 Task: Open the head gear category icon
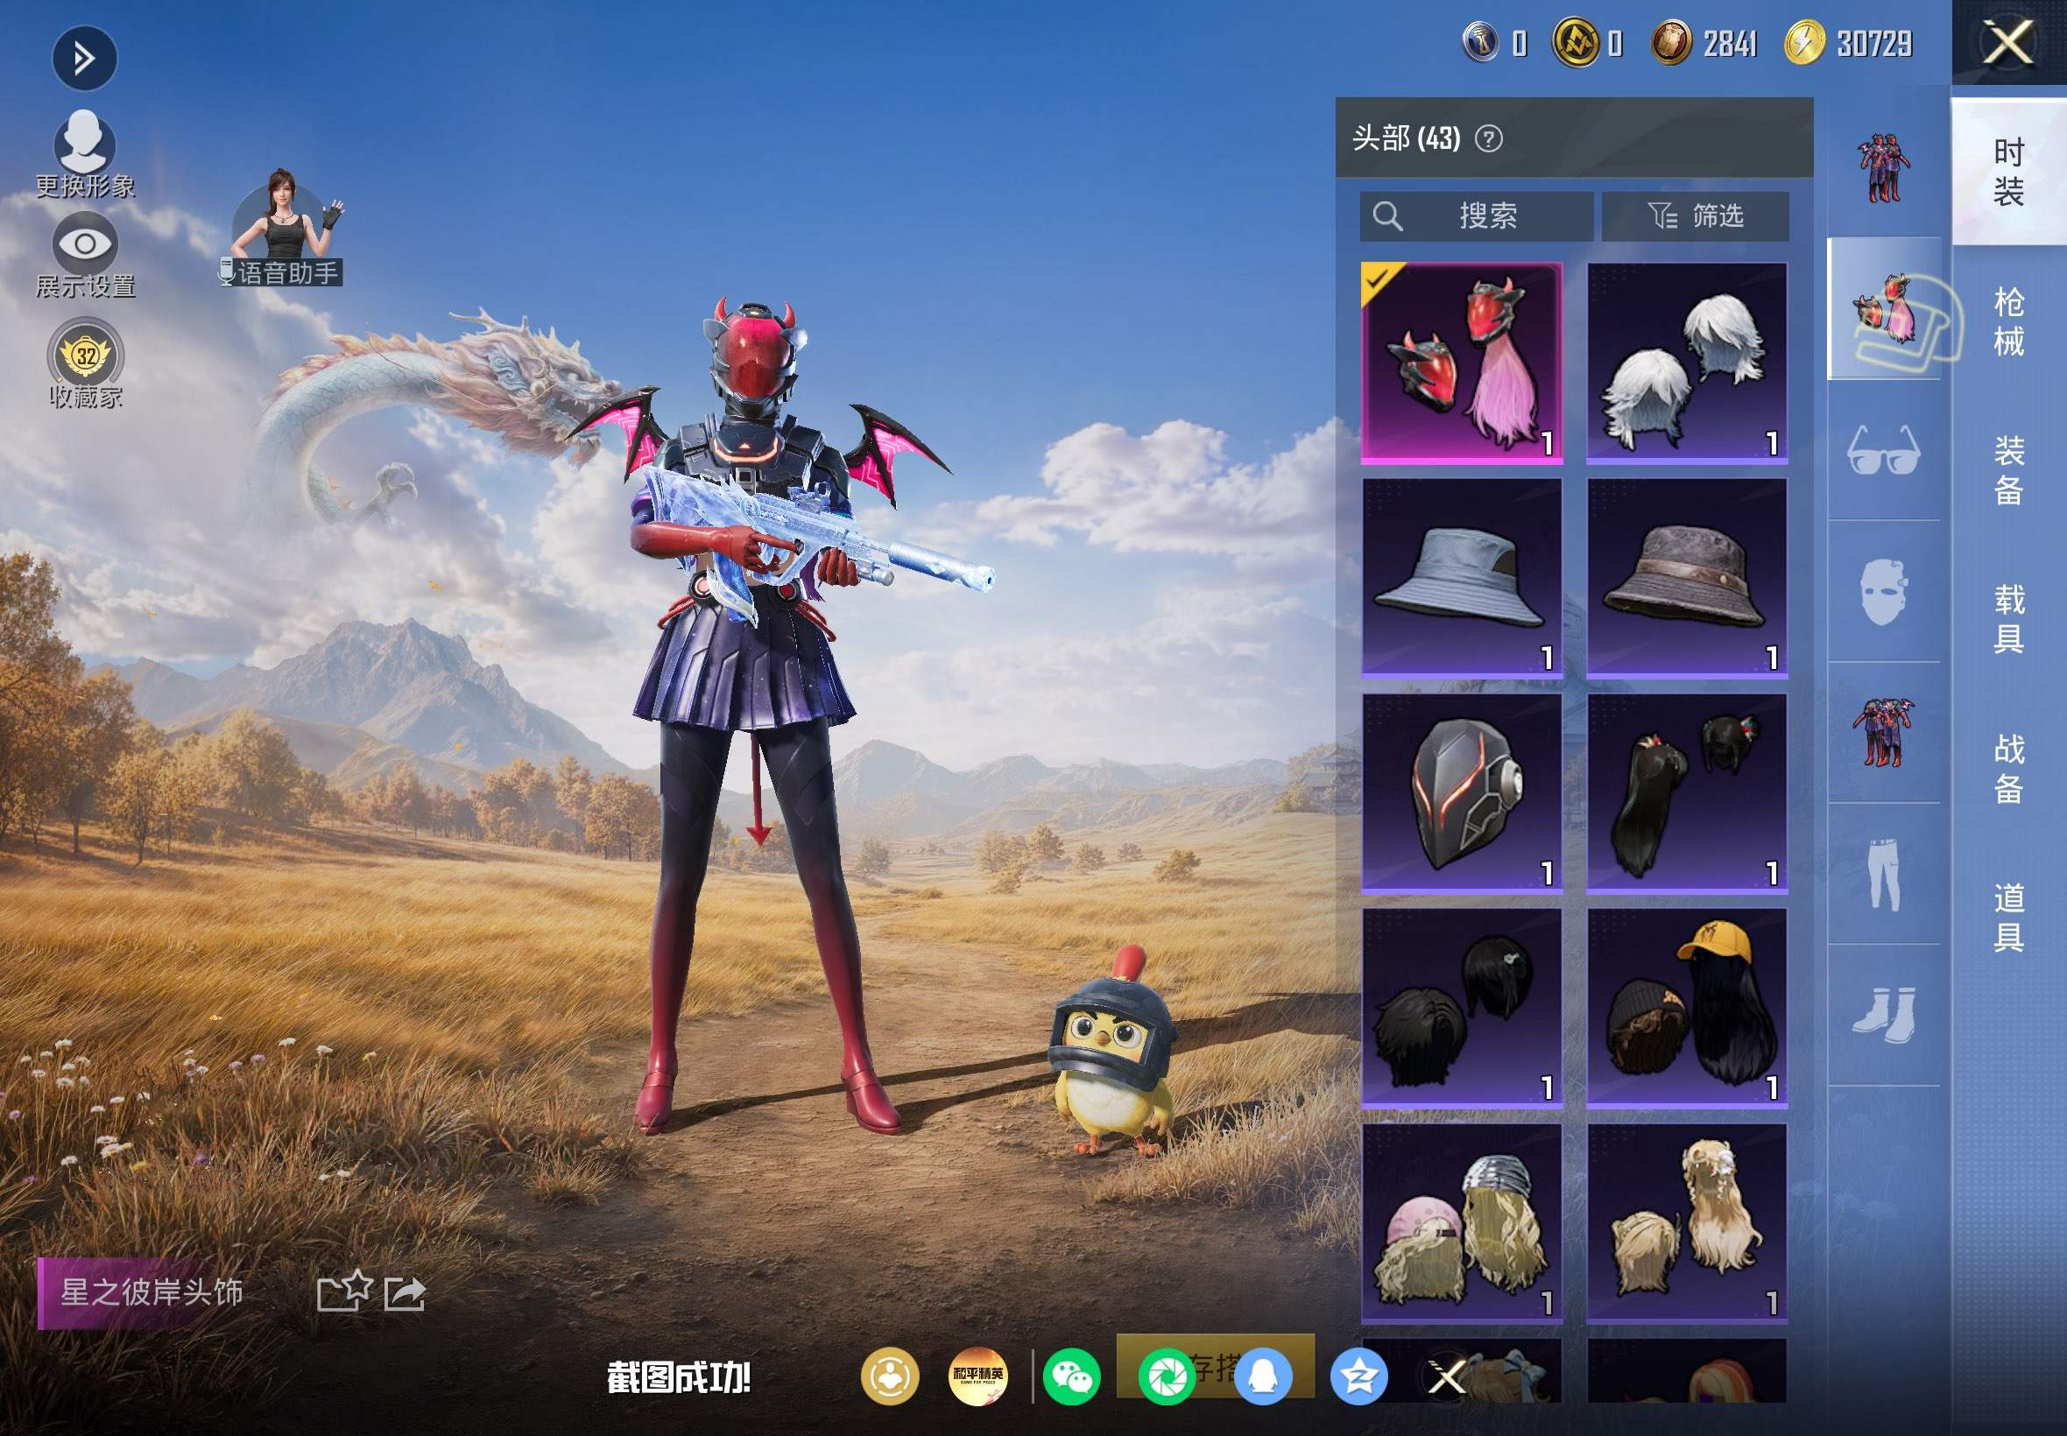[x=1882, y=308]
